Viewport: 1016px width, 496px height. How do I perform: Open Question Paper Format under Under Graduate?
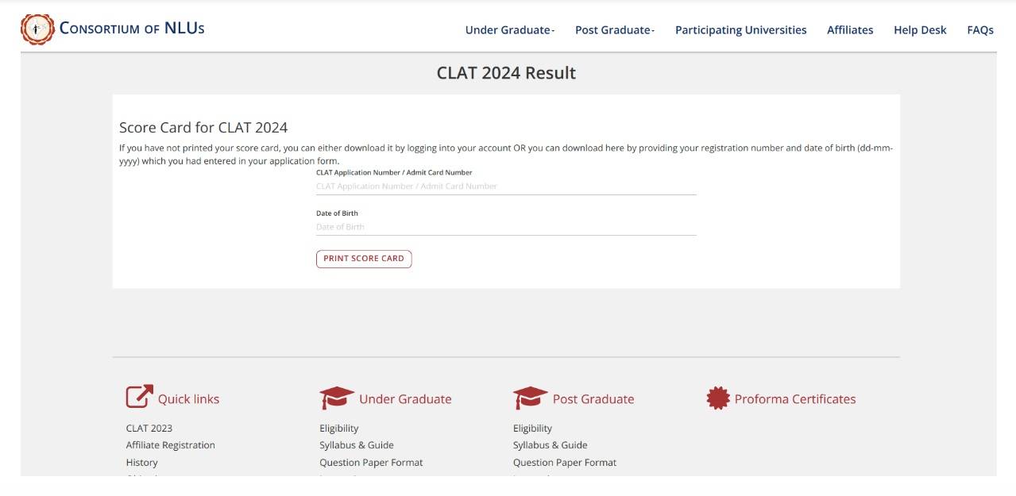[371, 462]
